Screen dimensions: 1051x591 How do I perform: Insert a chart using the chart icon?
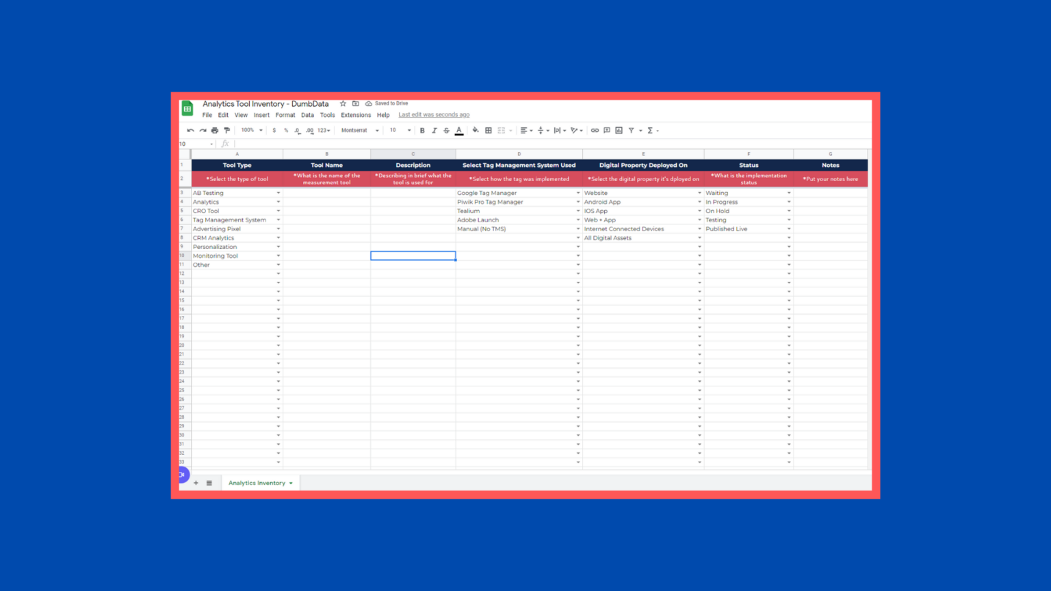(x=619, y=130)
